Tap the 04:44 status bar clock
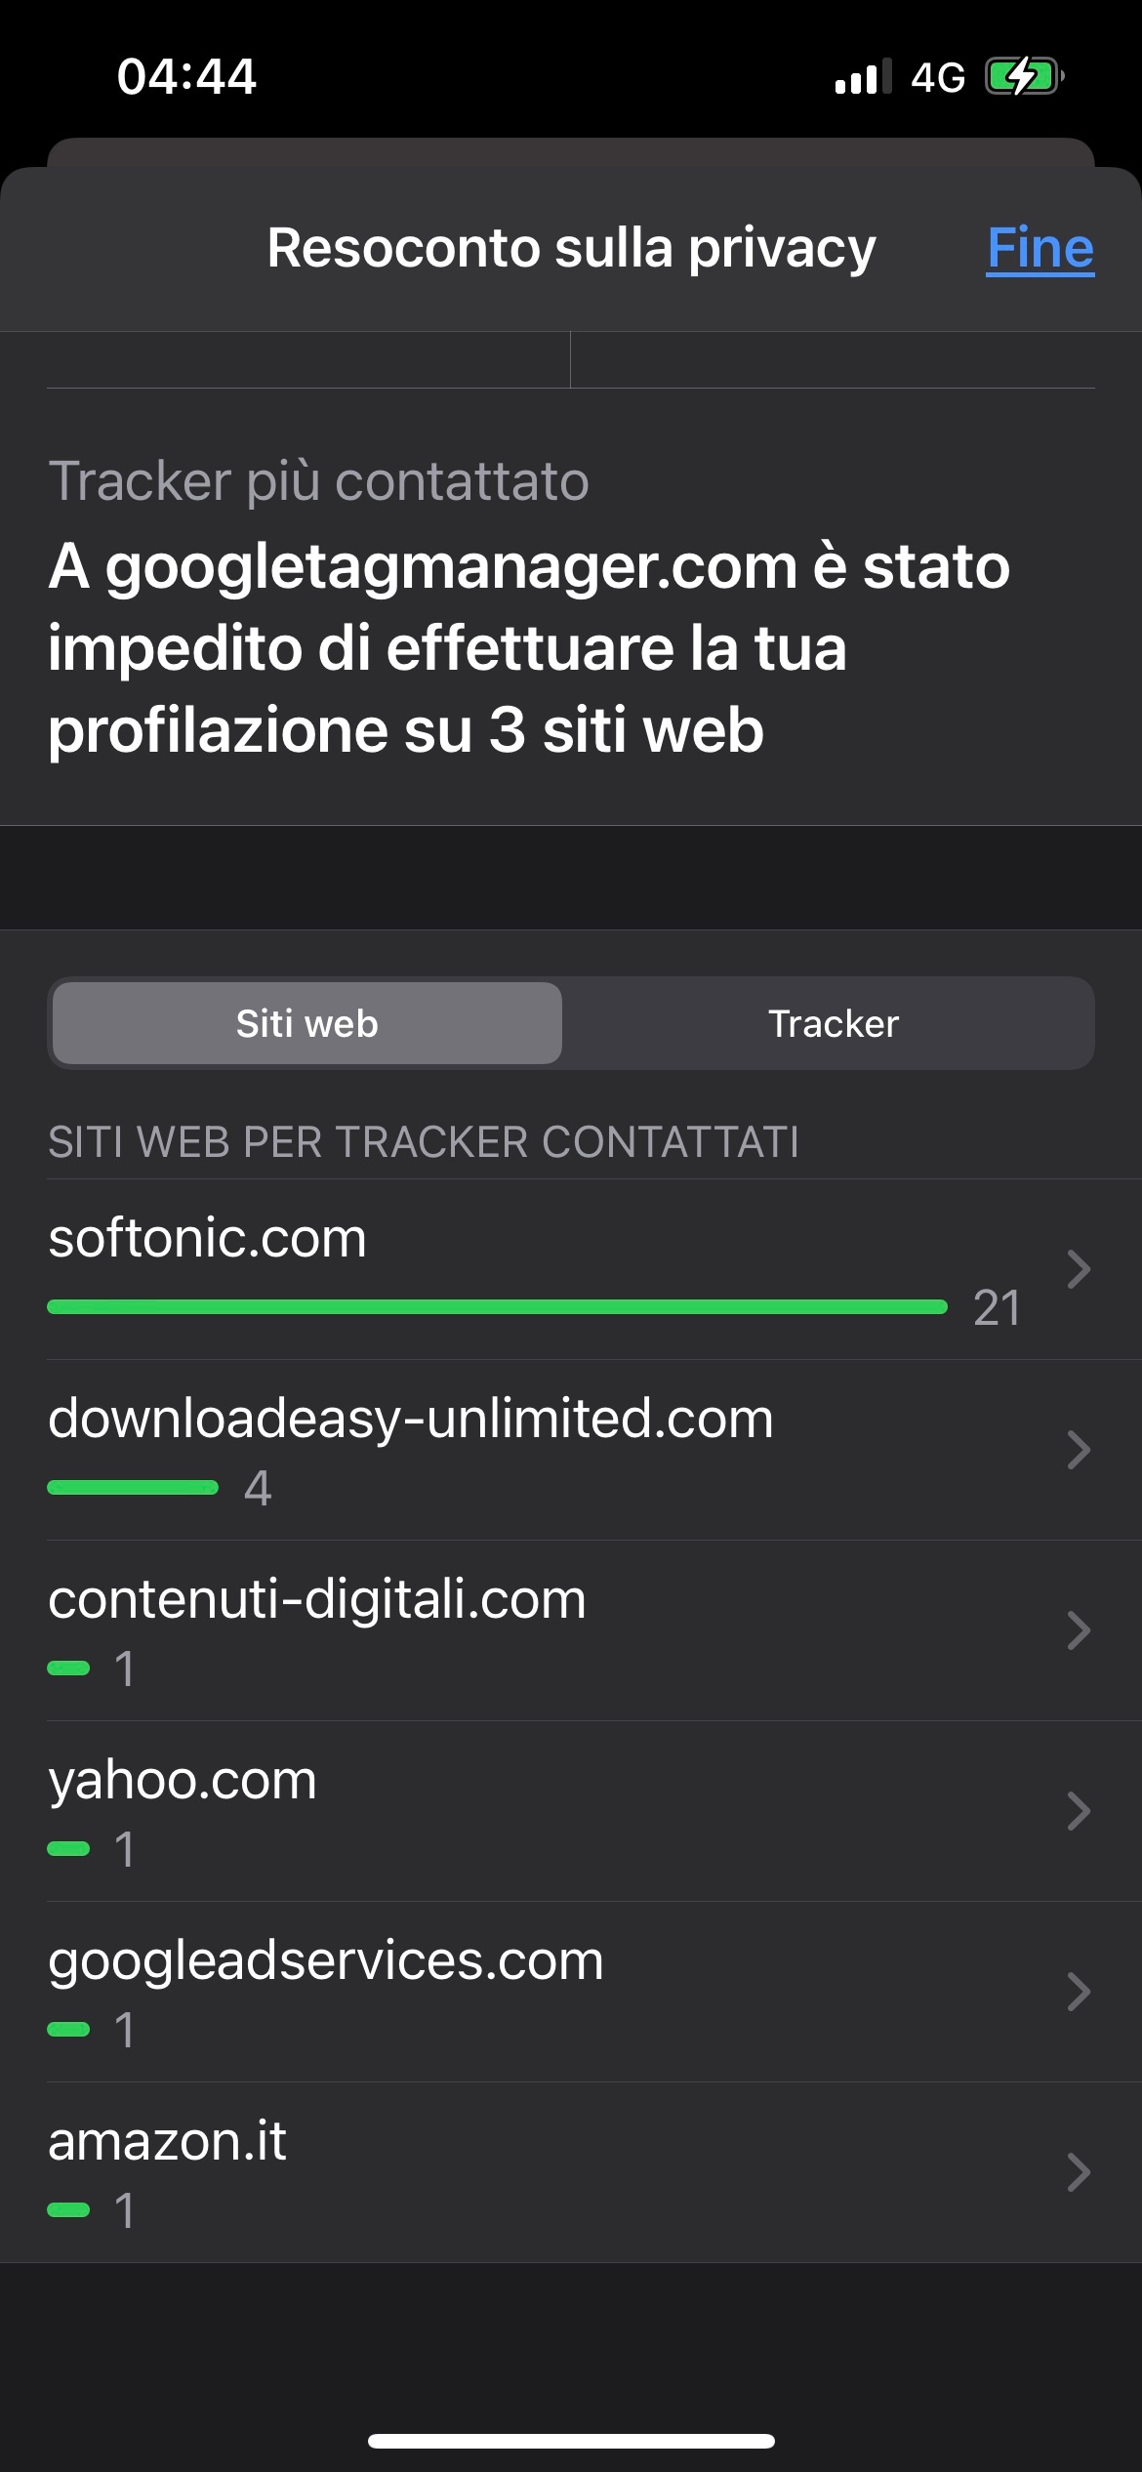Image resolution: width=1142 pixels, height=2472 pixels. coord(186,76)
